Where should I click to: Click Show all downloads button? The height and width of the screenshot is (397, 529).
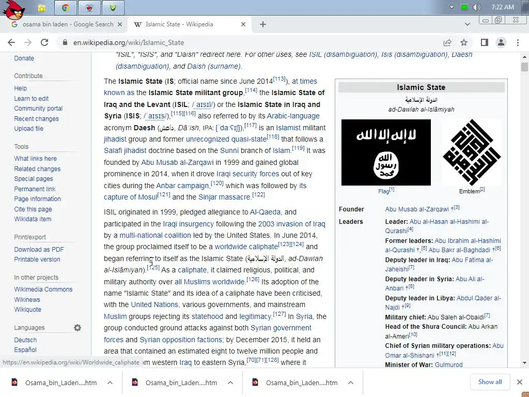pyautogui.click(x=490, y=382)
